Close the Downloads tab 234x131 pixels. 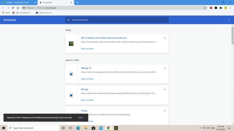pos(72,3)
